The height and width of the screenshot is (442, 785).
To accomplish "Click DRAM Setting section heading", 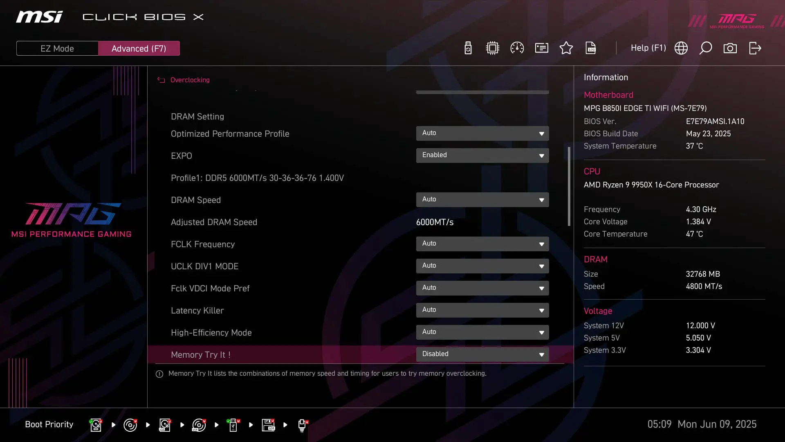I will click(x=197, y=117).
